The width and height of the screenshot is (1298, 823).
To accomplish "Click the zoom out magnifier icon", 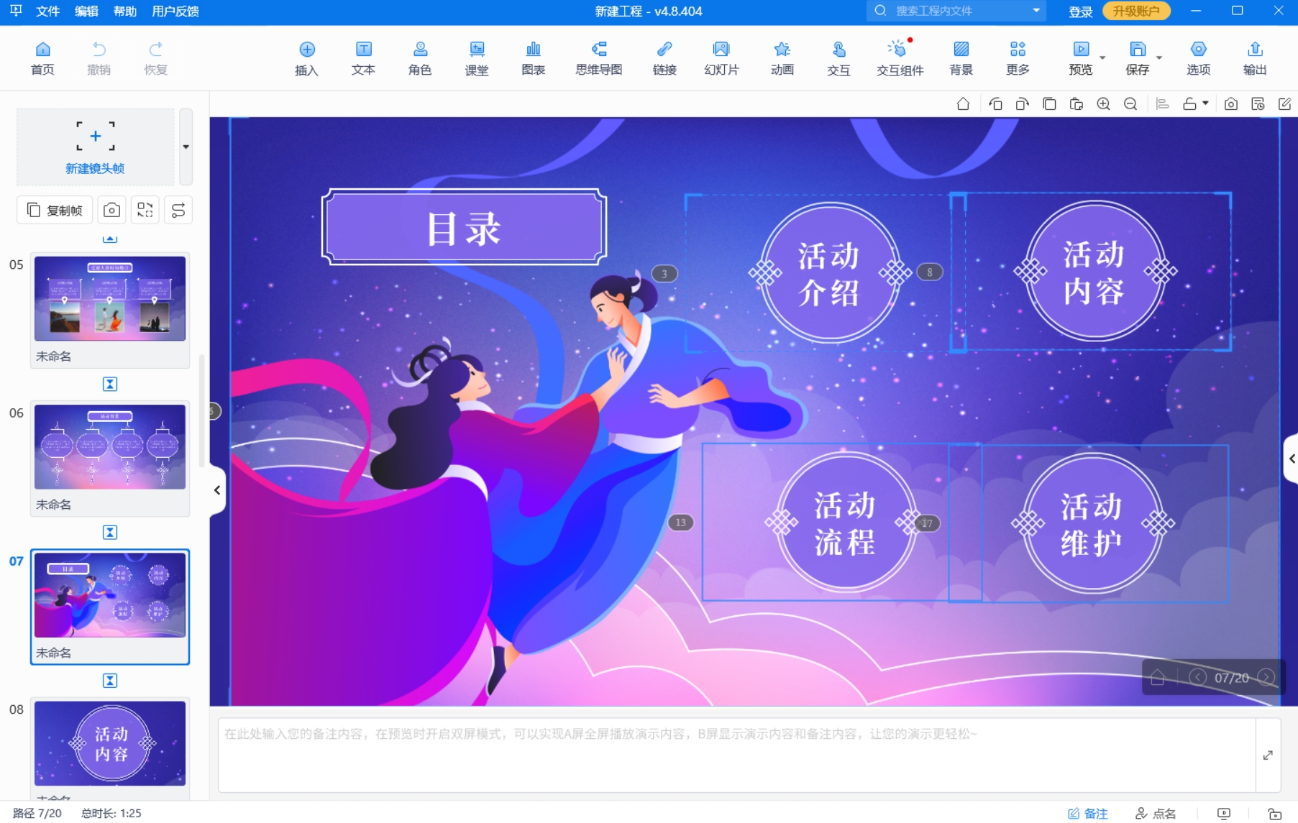I will [1130, 104].
